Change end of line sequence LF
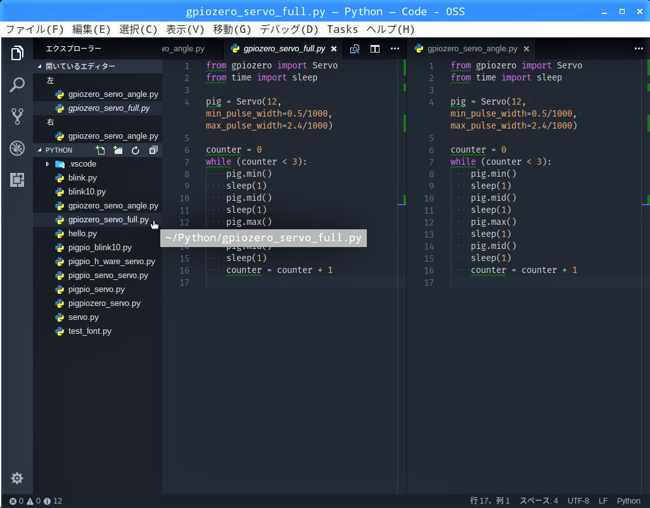The height and width of the screenshot is (508, 650). click(603, 501)
